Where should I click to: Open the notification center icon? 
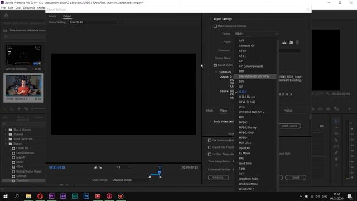click(350, 197)
